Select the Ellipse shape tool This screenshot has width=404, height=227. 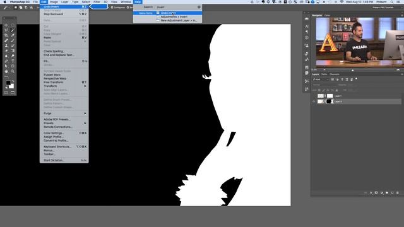pos(13,66)
